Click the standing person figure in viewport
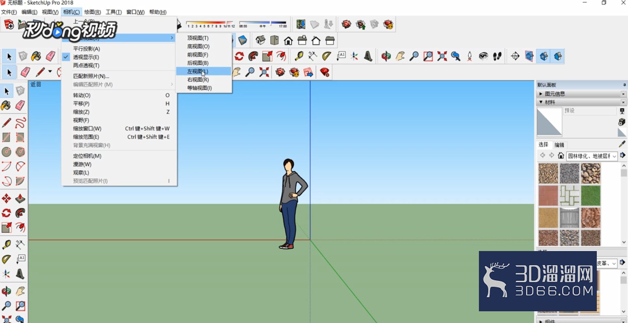The image size is (628, 323). pyautogui.click(x=292, y=203)
